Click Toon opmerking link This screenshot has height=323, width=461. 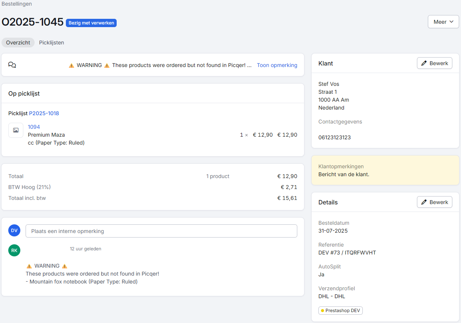277,65
